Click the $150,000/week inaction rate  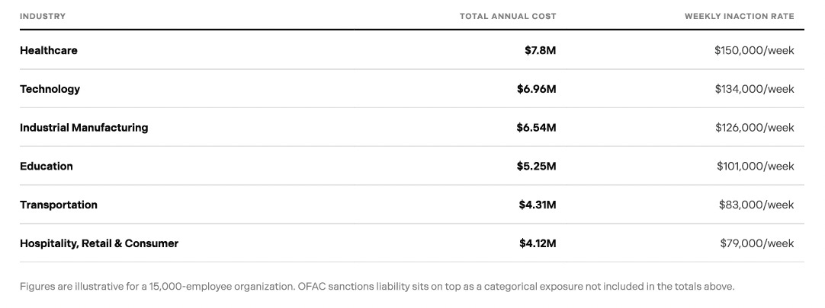coord(755,50)
